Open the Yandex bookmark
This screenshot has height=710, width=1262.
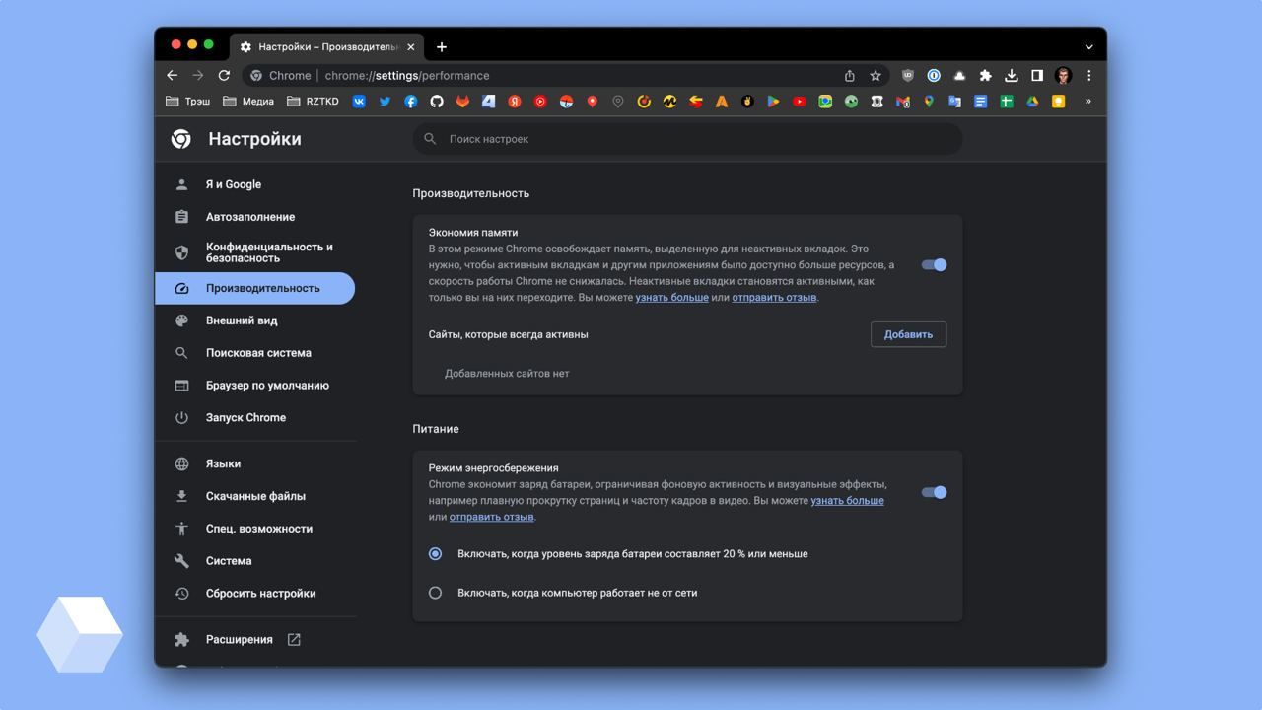[515, 101]
